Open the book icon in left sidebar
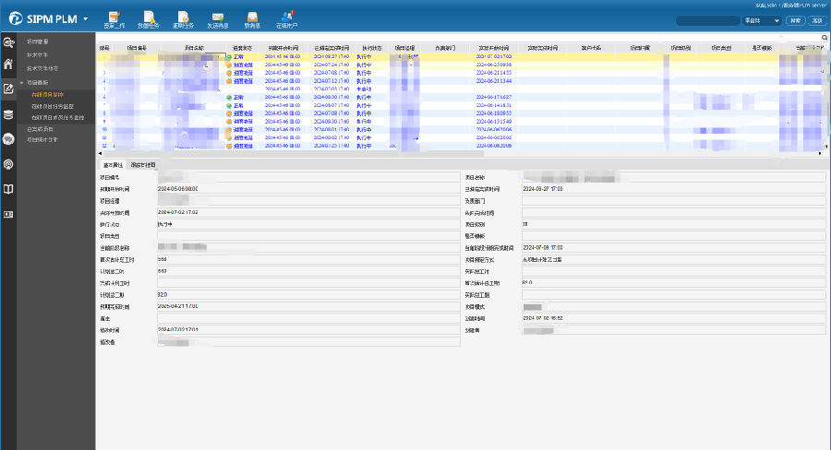Image resolution: width=831 pixels, height=450 pixels. point(9,189)
